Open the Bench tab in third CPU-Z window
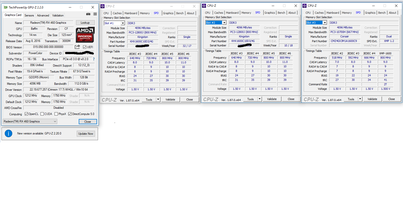The height and width of the screenshot is (219, 403). coord(382,13)
